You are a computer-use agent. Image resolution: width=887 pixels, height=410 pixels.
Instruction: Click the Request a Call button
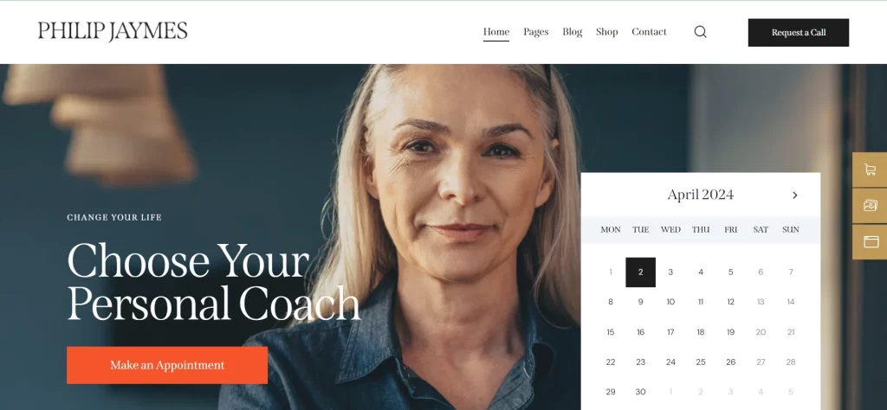798,32
